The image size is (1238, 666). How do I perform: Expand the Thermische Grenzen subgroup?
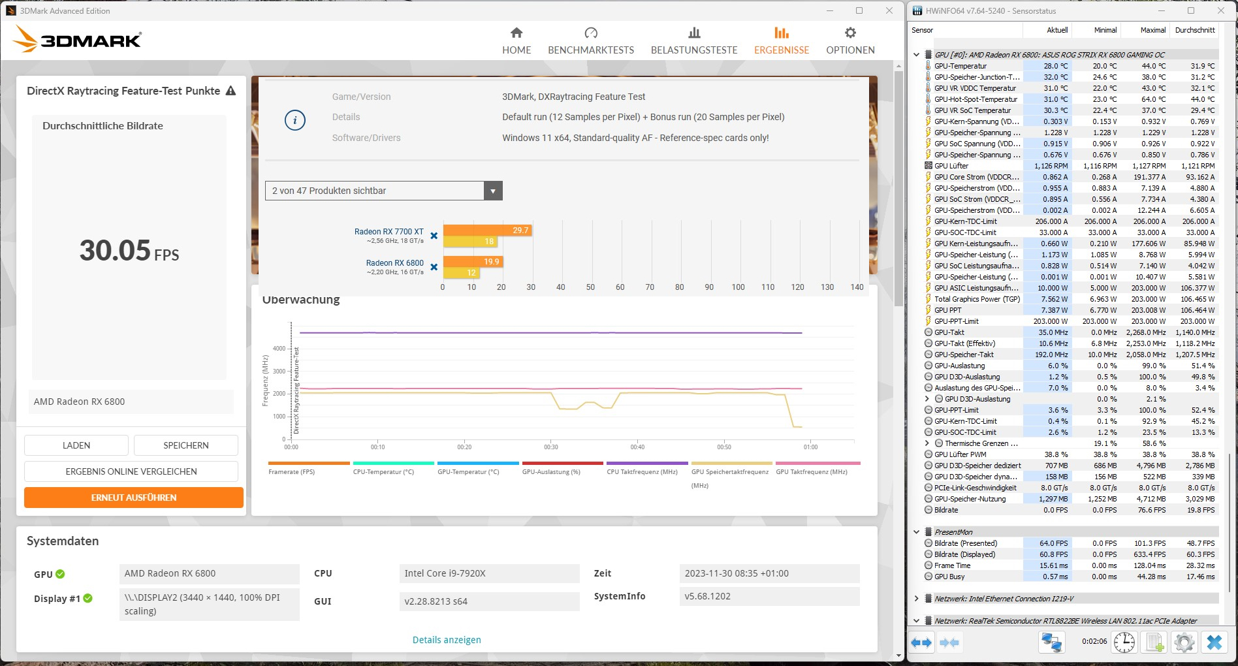coord(927,443)
